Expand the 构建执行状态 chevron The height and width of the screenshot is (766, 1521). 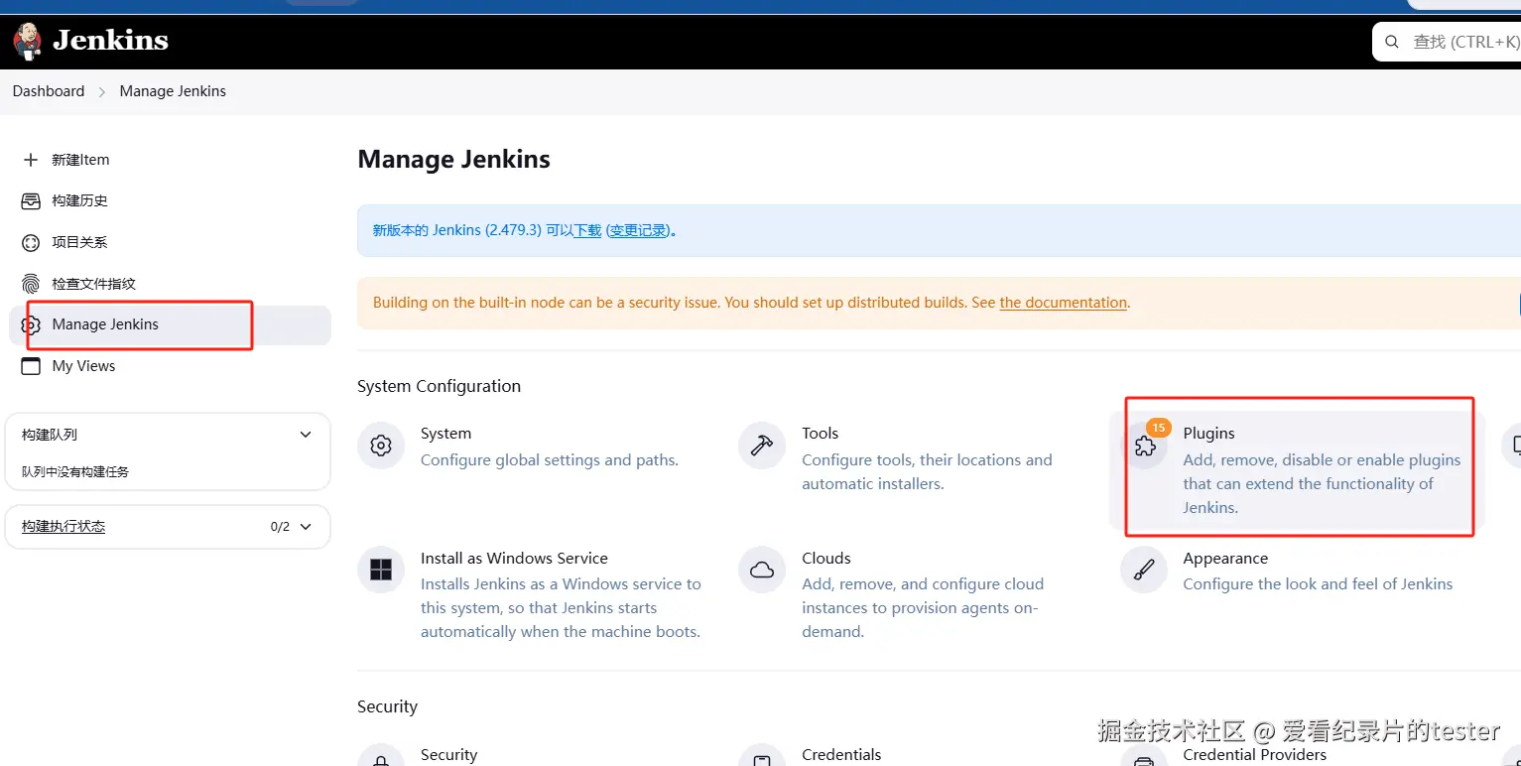306,527
